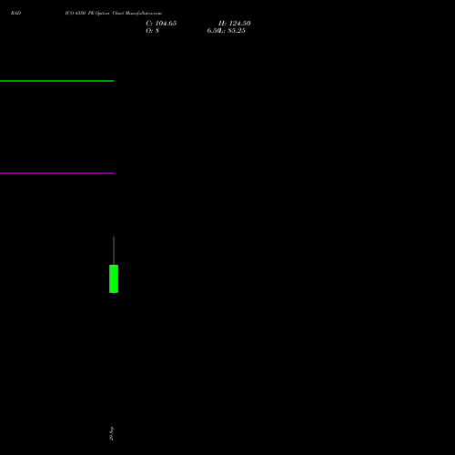Click the high value 'H: 124.50'
This screenshot has width=455, height=455.
tap(235, 24)
